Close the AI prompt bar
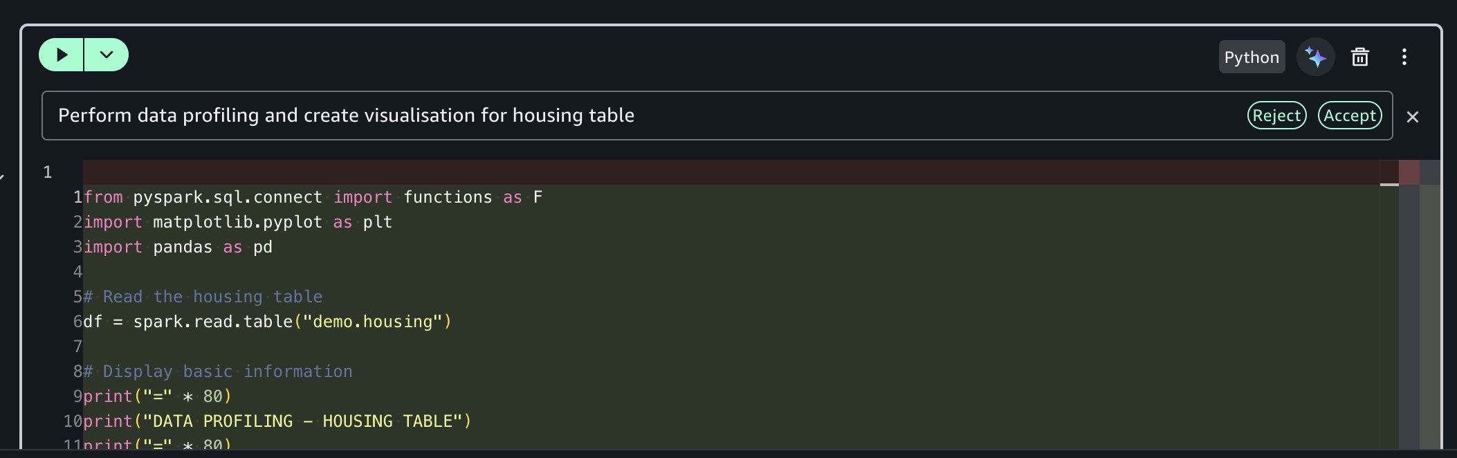This screenshot has height=458, width=1457. (x=1413, y=117)
